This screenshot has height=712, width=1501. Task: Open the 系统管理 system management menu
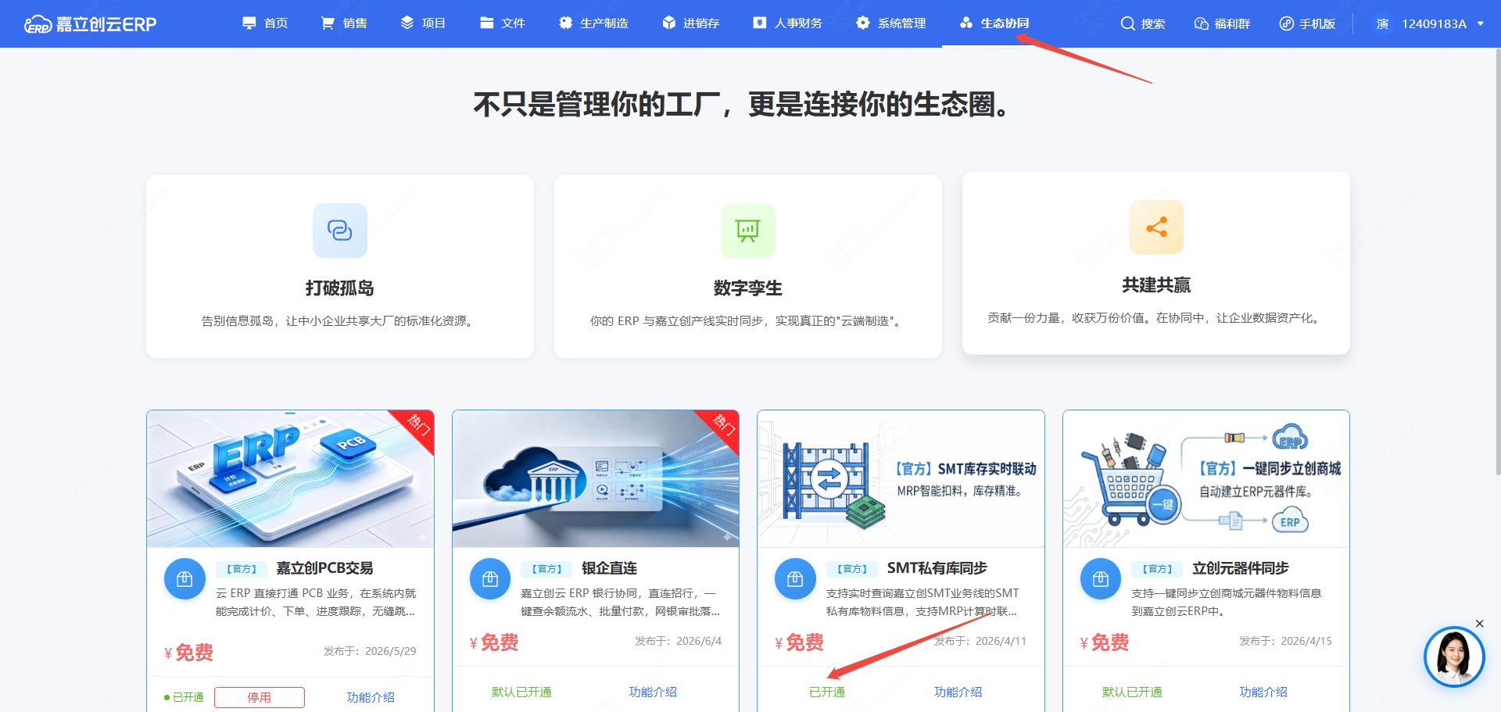pyautogui.click(x=891, y=23)
